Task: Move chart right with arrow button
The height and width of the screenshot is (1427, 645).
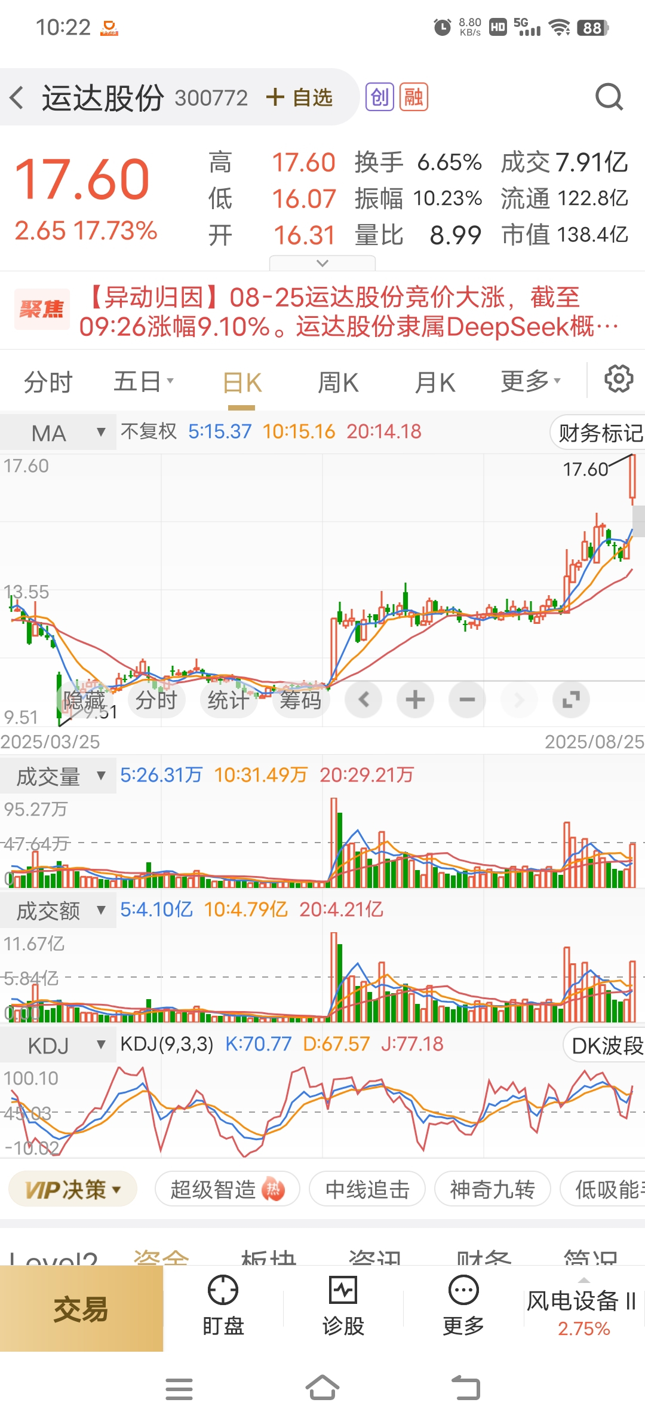Action: pyautogui.click(x=519, y=699)
